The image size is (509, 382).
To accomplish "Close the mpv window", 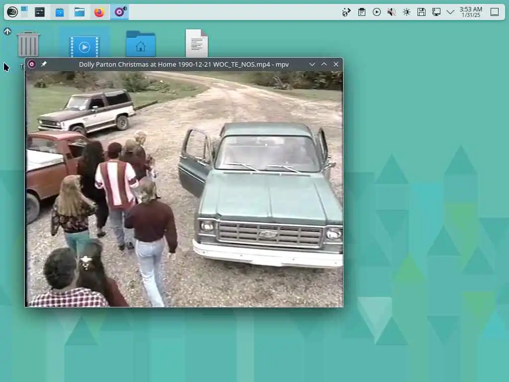I will 336,64.
